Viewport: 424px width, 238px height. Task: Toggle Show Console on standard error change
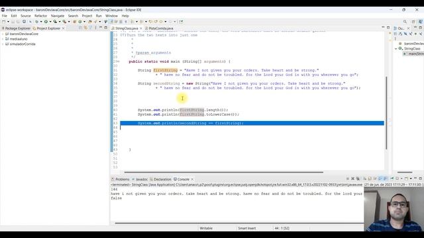click(386, 178)
